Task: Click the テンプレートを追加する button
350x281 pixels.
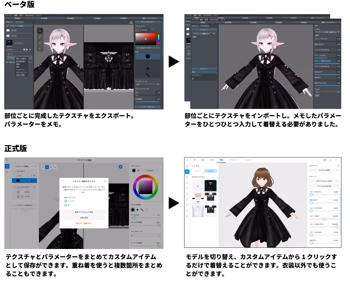Action: (x=24, y=205)
